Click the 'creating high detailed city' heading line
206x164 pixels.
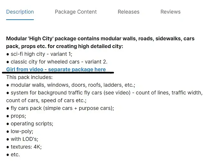point(64,46)
